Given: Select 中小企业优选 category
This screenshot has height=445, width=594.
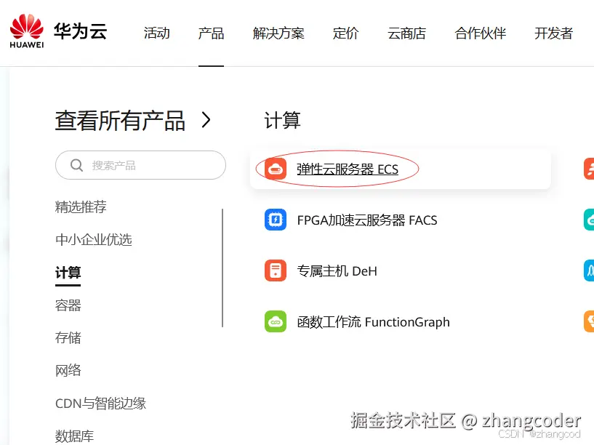Looking at the screenshot, I should pyautogui.click(x=94, y=240).
